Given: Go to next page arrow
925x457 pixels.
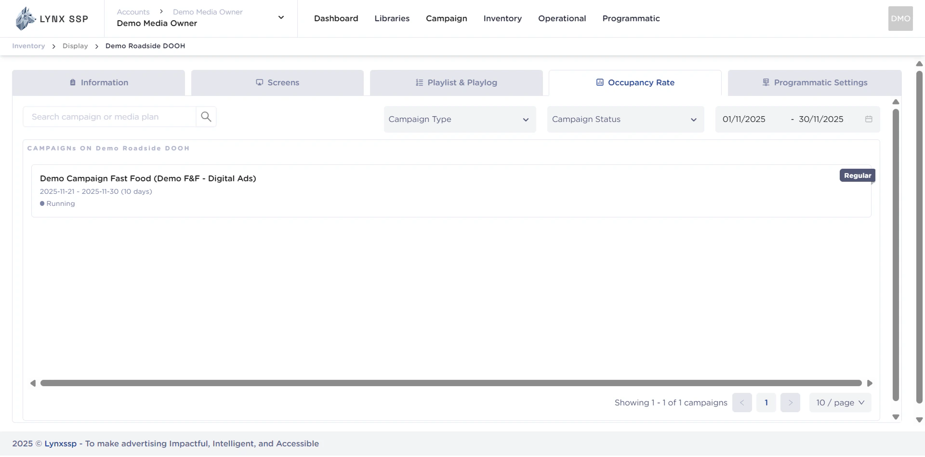Looking at the screenshot, I should point(790,403).
